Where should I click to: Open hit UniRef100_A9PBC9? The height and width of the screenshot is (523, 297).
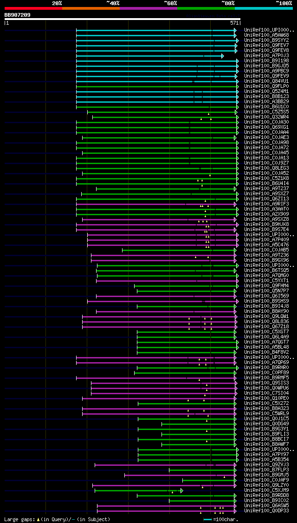[x=267, y=71]
